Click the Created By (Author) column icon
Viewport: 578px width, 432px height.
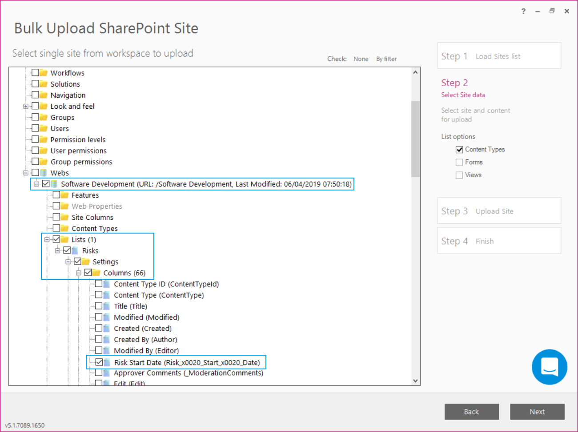pyautogui.click(x=107, y=339)
